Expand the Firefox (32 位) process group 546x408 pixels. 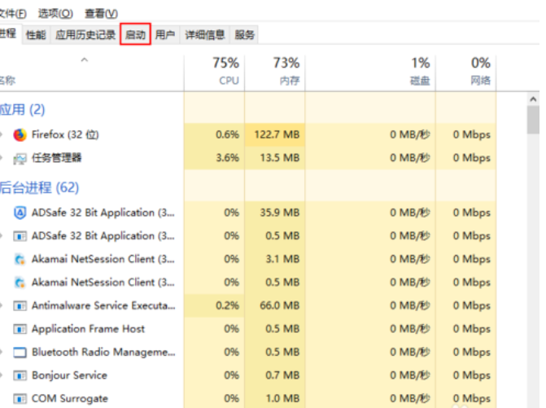pyautogui.click(x=3, y=134)
